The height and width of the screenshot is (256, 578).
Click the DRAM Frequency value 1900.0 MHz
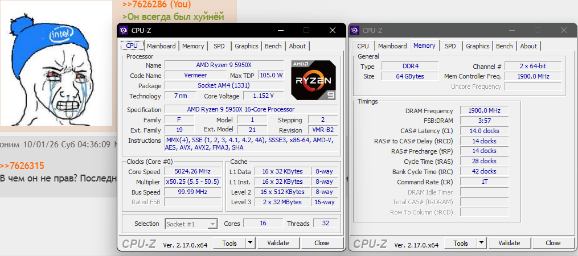click(x=485, y=110)
